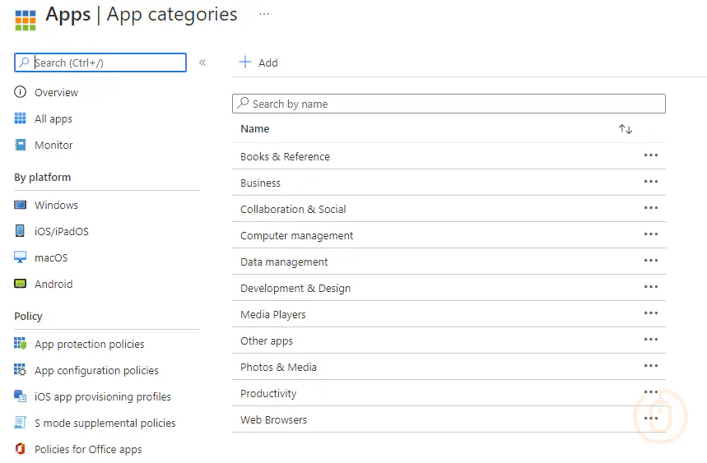Select the macOS platform icon

(x=21, y=257)
